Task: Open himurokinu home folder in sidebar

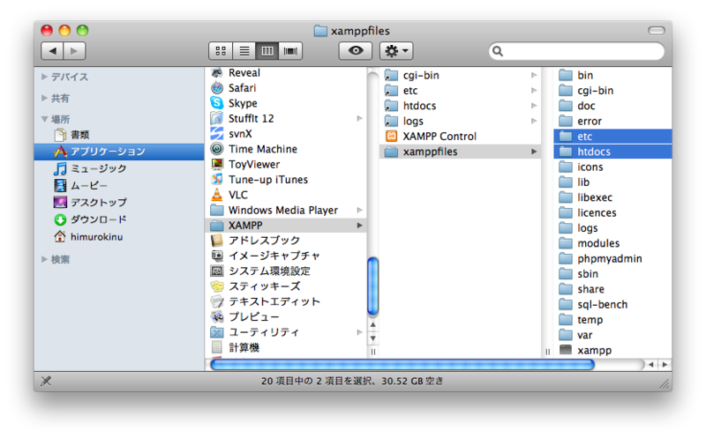Action: [88, 236]
